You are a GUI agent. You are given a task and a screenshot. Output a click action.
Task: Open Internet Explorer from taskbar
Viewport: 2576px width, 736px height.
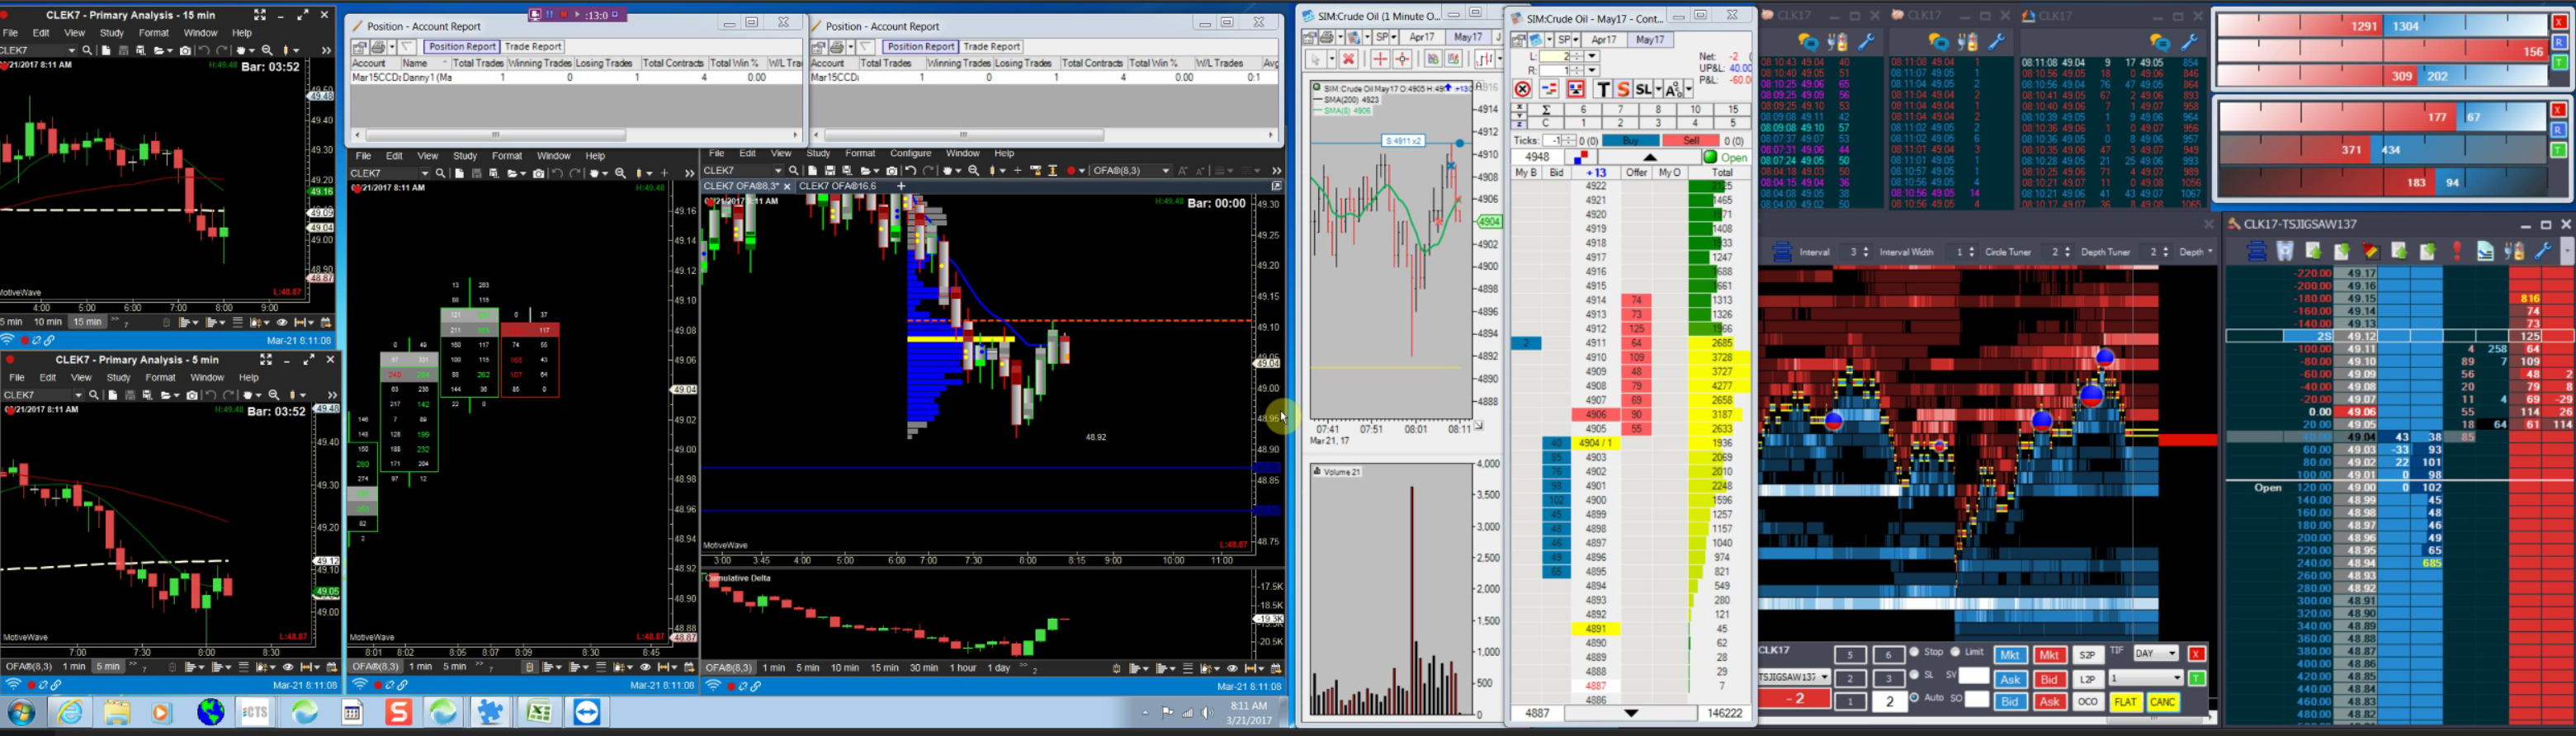coord(70,712)
